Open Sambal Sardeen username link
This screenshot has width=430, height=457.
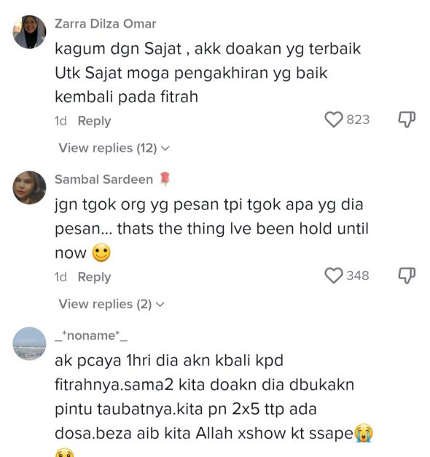pyautogui.click(x=103, y=179)
